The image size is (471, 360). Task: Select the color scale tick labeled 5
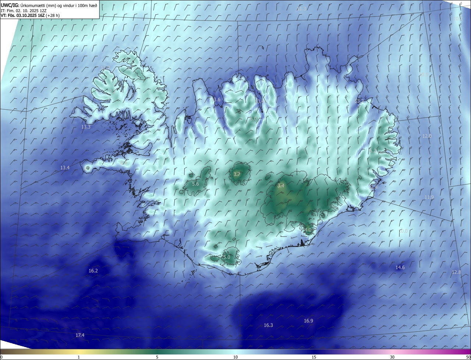pos(157,357)
